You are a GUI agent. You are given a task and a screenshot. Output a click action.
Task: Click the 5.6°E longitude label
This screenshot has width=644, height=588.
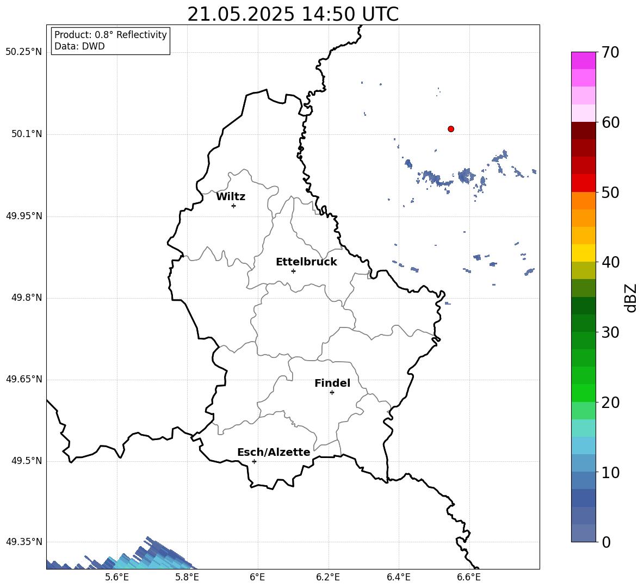(117, 577)
